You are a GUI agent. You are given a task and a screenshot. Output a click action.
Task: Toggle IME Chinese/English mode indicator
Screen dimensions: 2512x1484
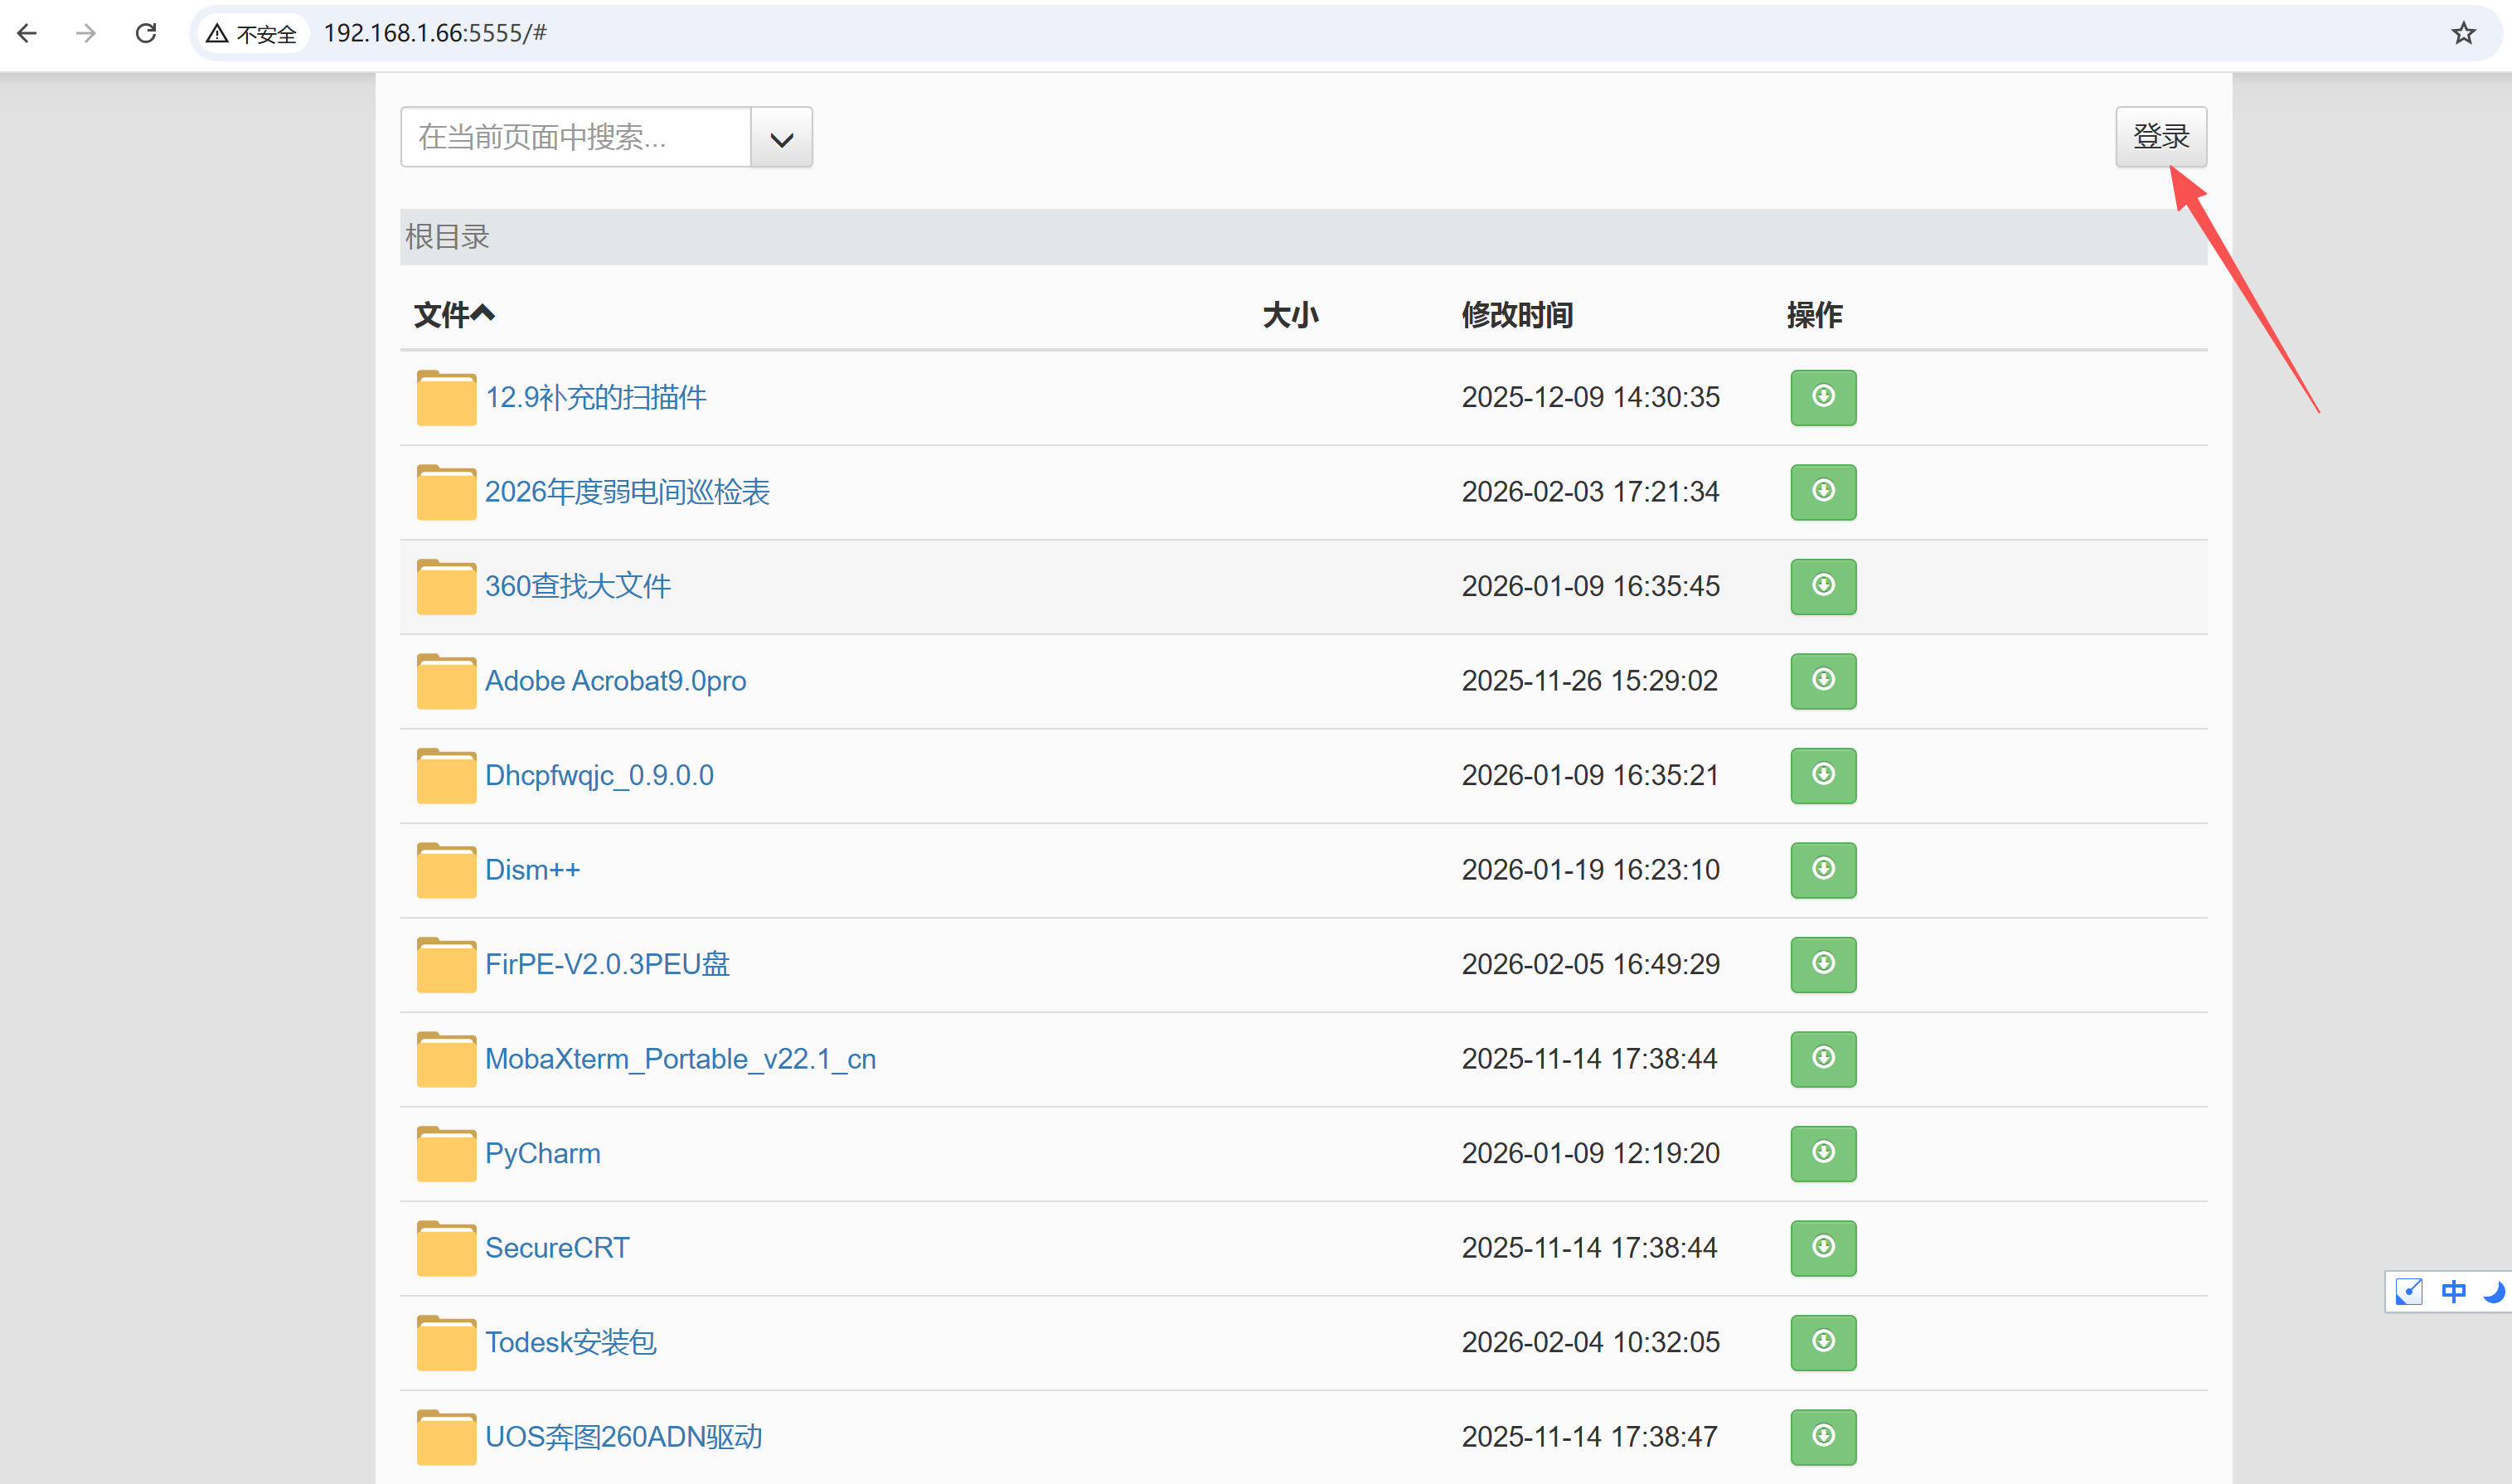click(2452, 1291)
